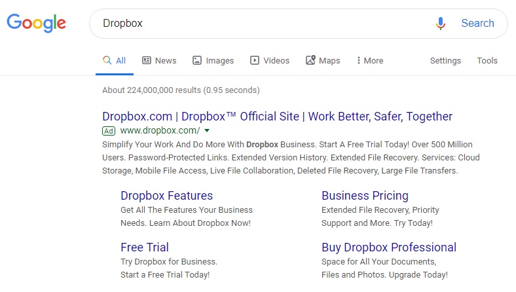
Task: Switch to the Images tab
Action: (213, 61)
